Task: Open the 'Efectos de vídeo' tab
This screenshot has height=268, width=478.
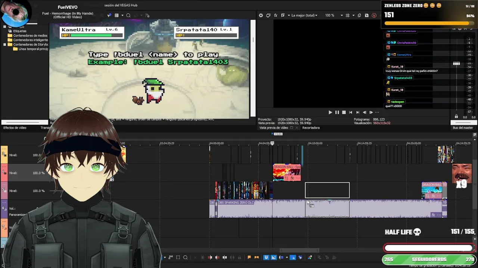Action: [15, 128]
